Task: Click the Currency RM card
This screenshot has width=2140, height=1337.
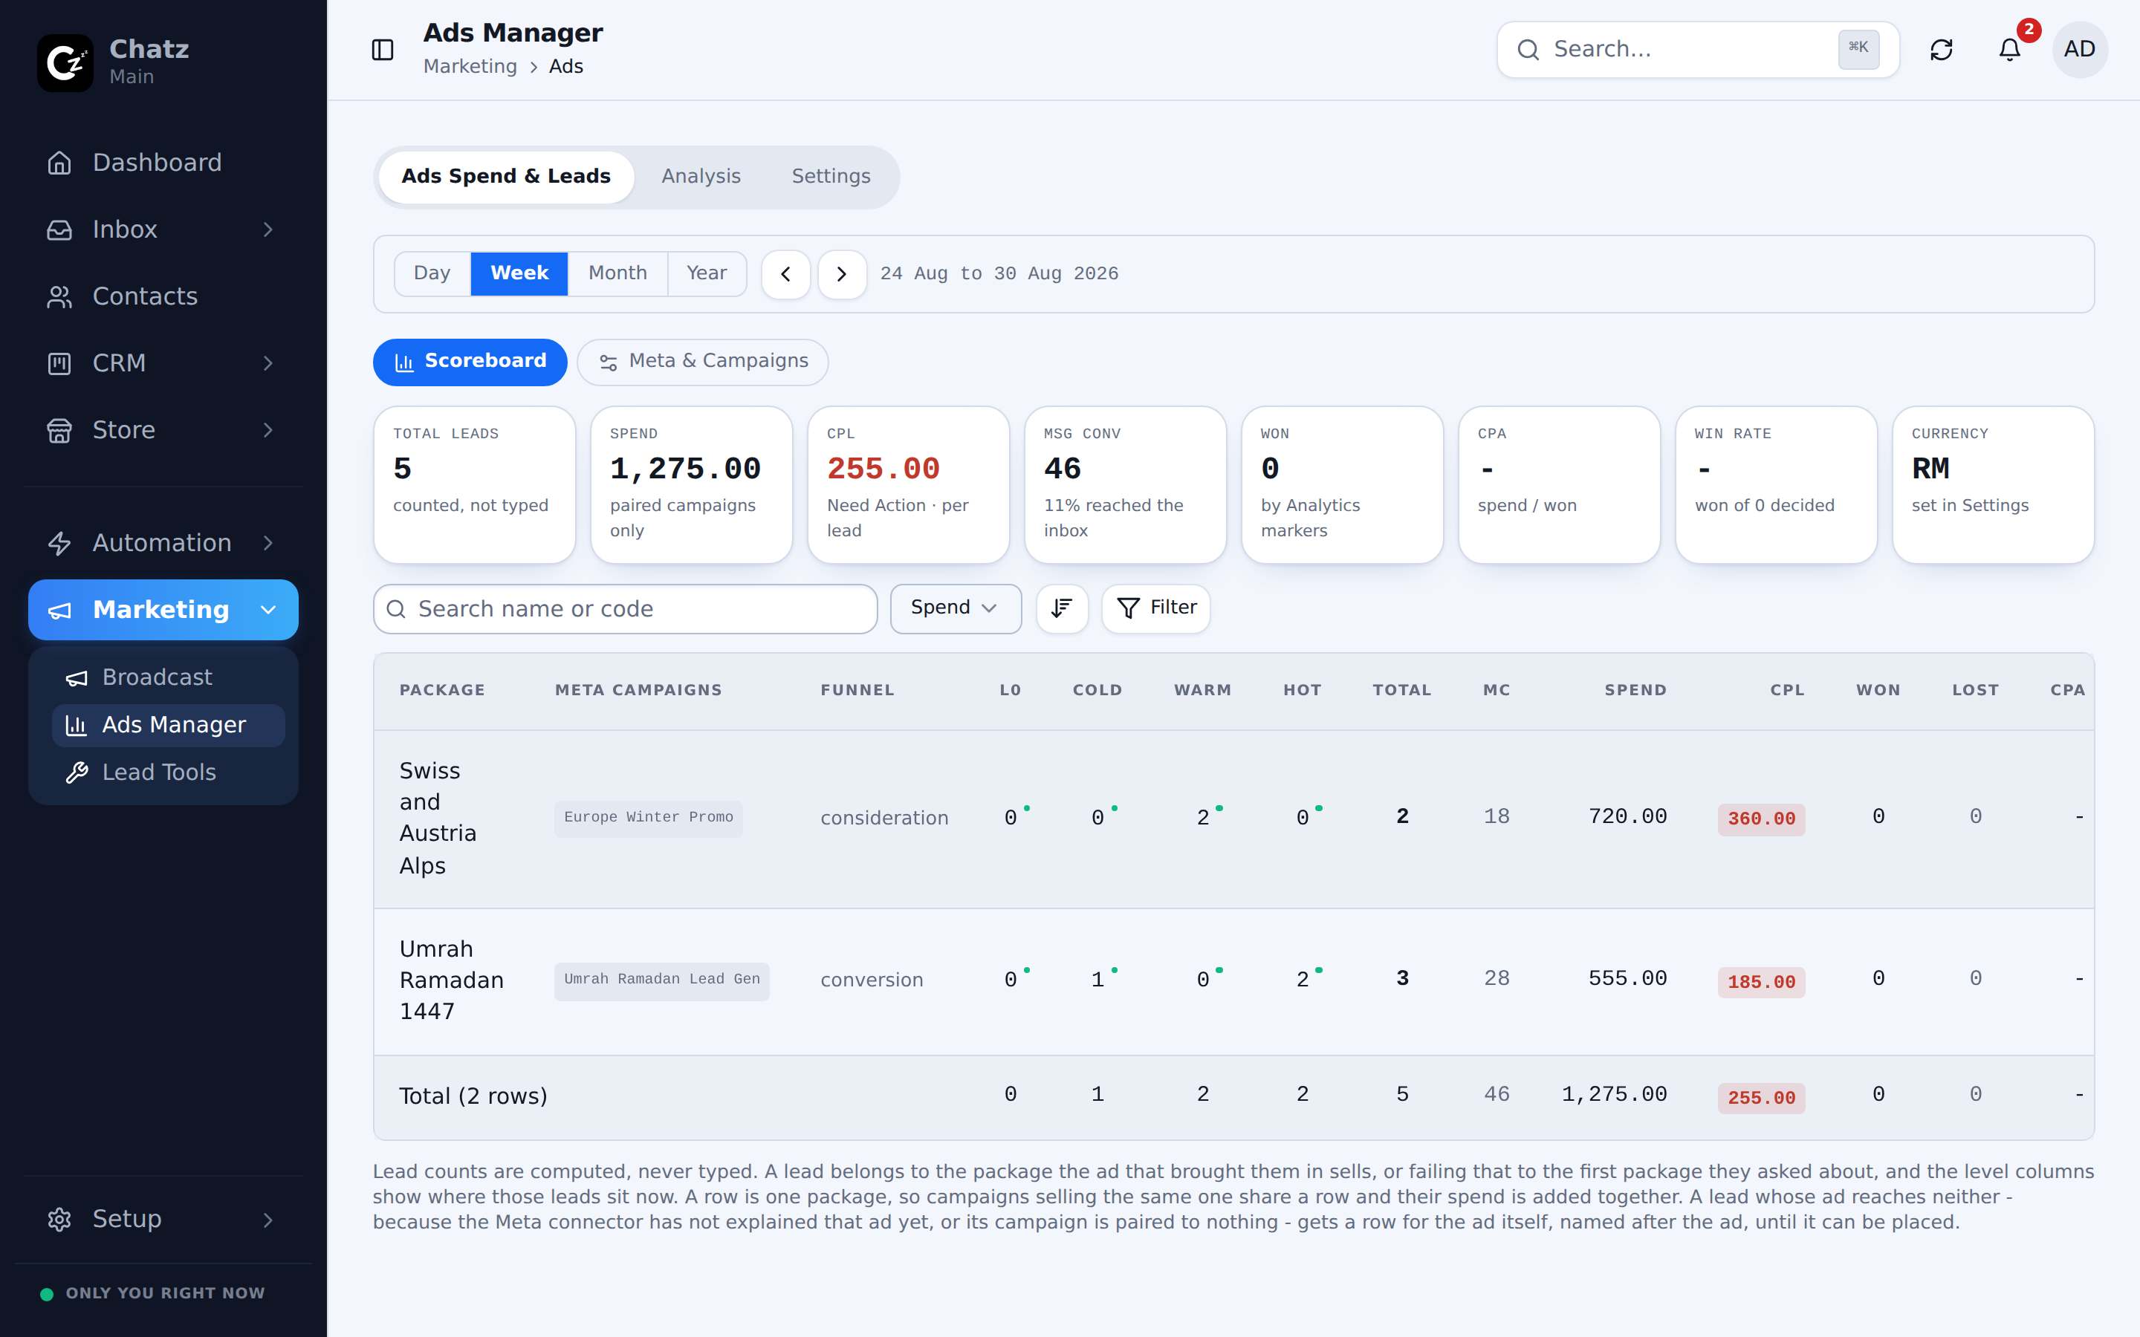Action: coord(1993,484)
